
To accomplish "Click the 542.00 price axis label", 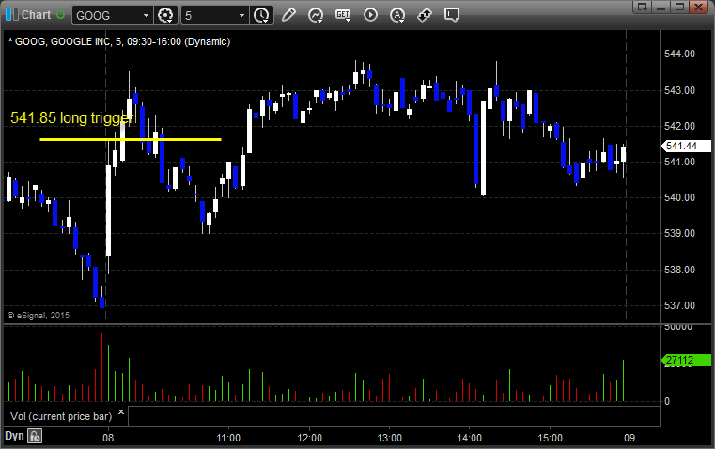I will pos(679,126).
